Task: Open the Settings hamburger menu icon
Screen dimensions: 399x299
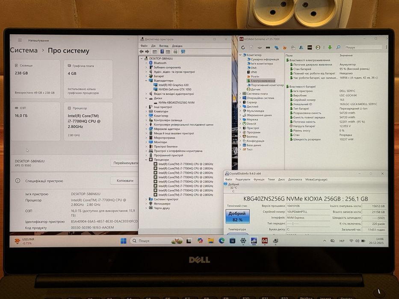Action: coord(20,40)
